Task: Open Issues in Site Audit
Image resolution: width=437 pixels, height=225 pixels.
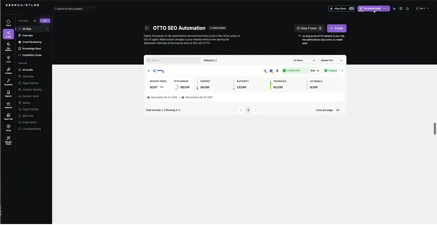Action: pos(24,103)
